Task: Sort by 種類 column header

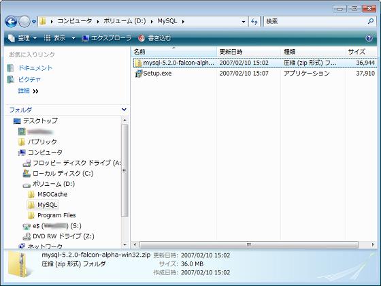Action: pos(312,52)
